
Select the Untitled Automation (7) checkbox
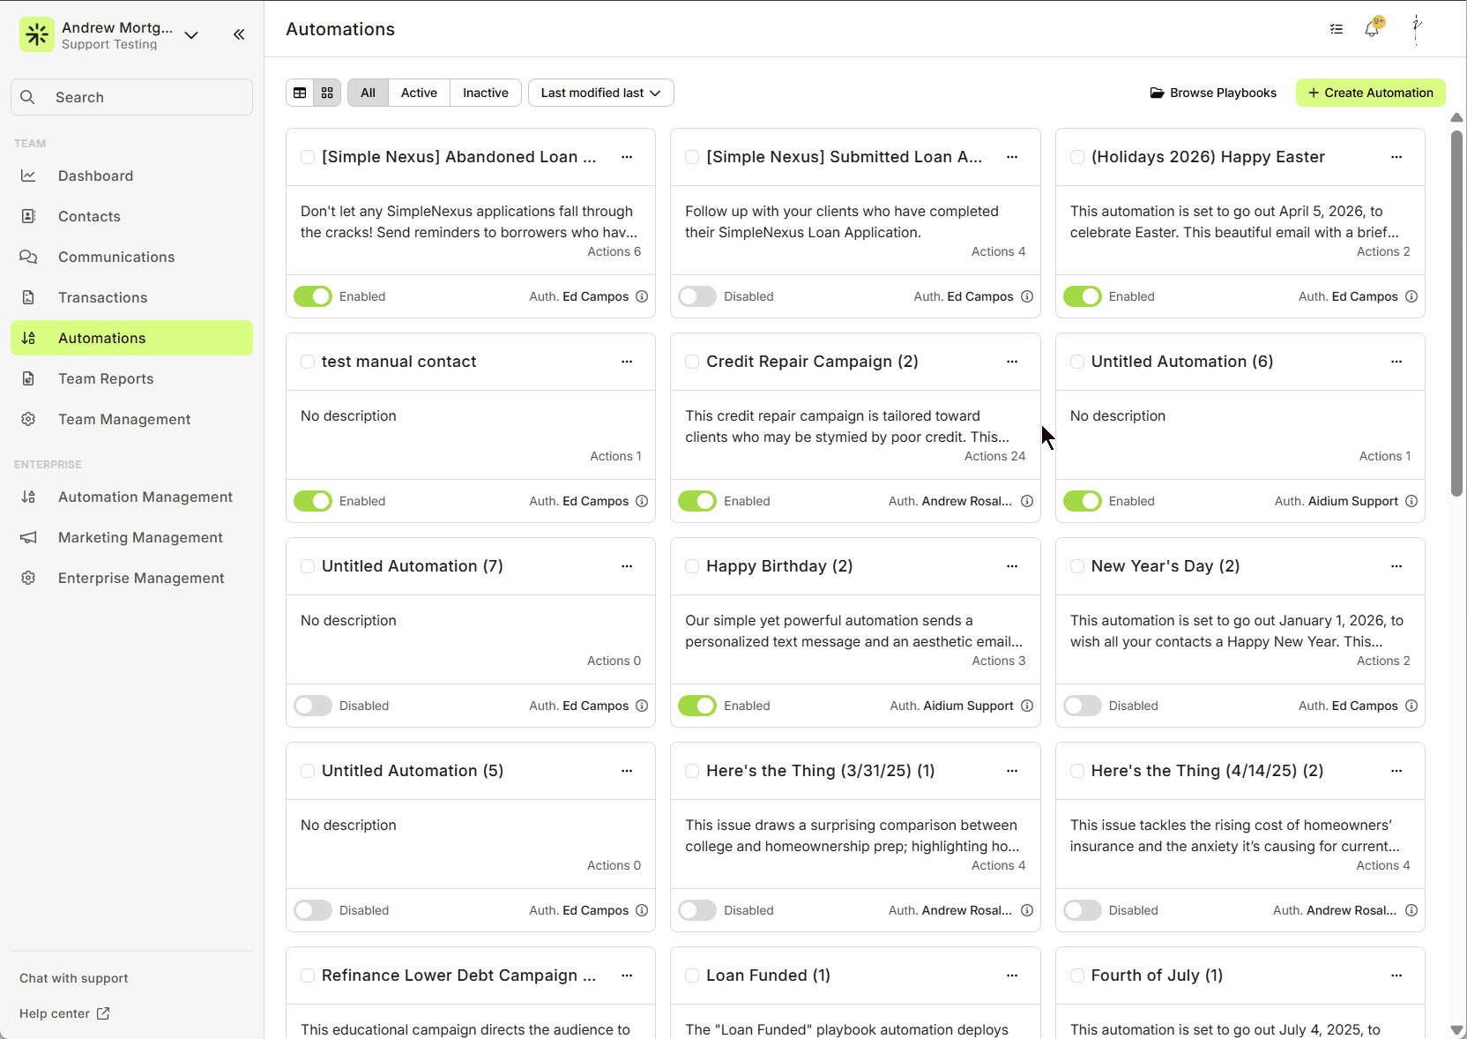(x=308, y=566)
